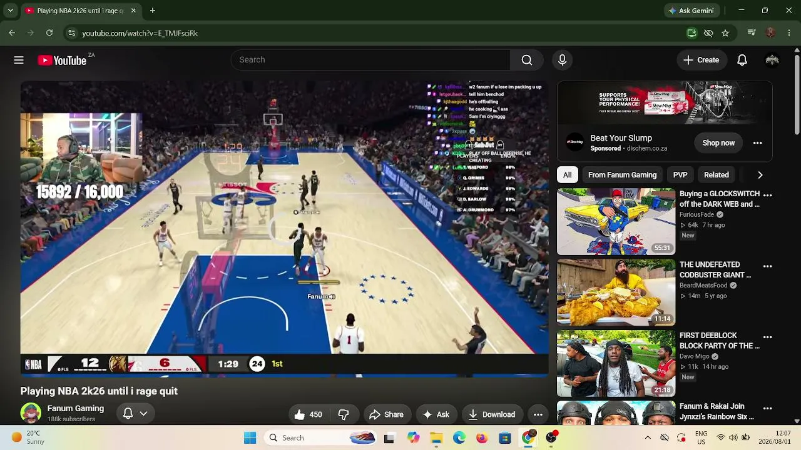Click Shop now on the ad

(x=718, y=143)
